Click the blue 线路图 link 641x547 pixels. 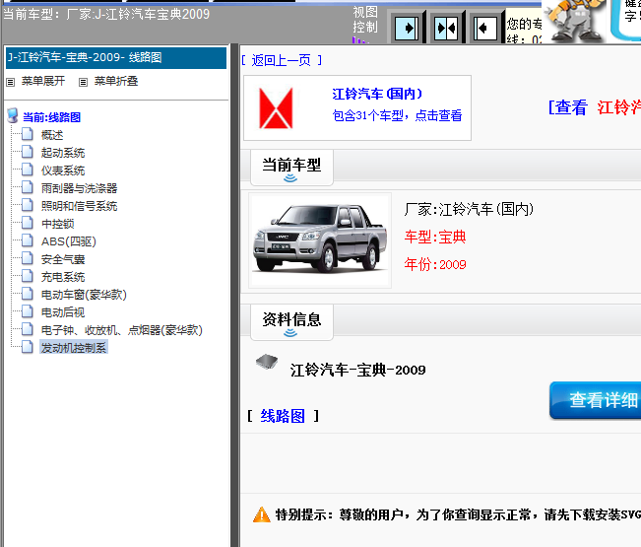point(283,416)
